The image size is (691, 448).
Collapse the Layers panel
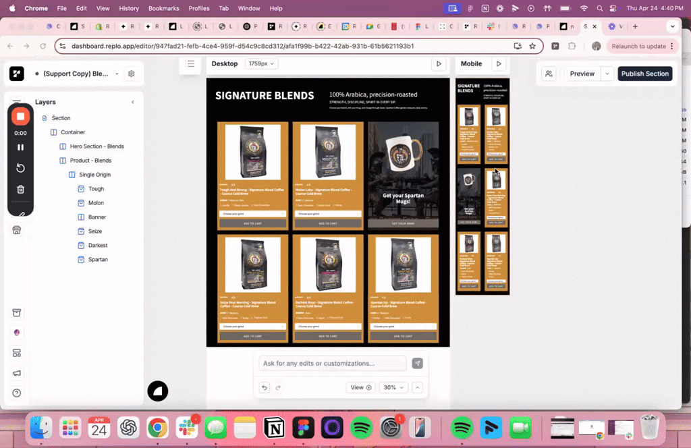[132, 102]
